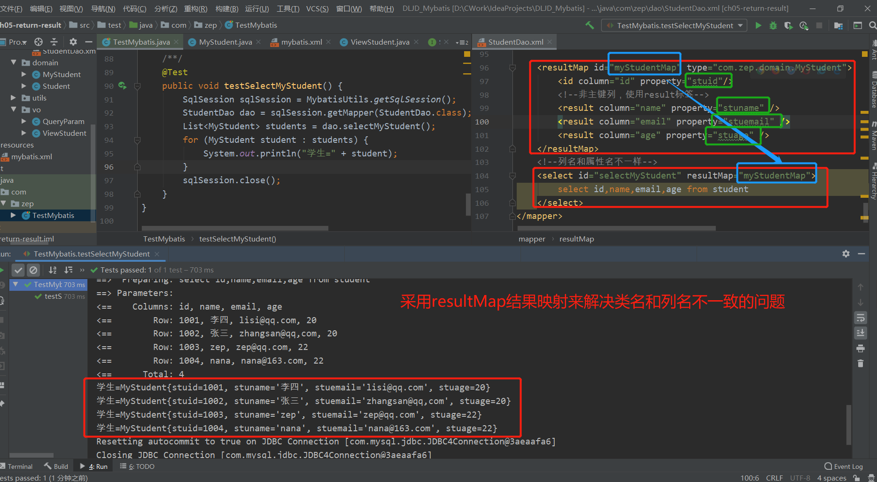
Task: Select mybatis.xml in project tree
Action: click(x=31, y=156)
